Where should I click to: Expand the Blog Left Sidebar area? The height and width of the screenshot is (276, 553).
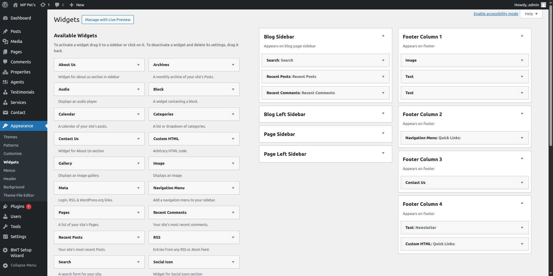coord(383,113)
